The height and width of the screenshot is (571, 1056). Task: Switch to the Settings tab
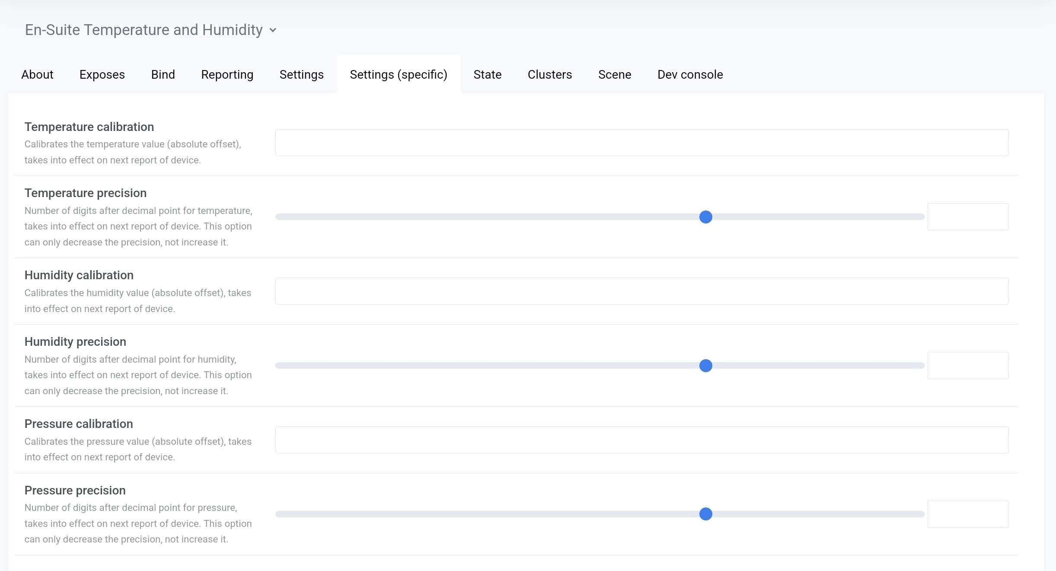click(301, 74)
